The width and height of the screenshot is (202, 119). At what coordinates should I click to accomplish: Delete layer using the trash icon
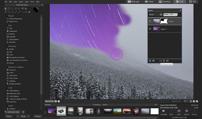point(164,61)
